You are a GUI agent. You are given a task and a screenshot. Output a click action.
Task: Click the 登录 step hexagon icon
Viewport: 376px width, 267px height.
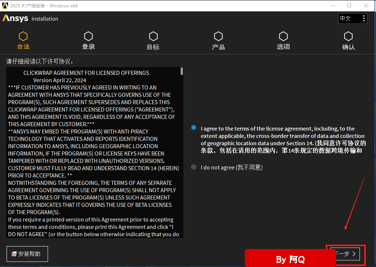[88, 36]
